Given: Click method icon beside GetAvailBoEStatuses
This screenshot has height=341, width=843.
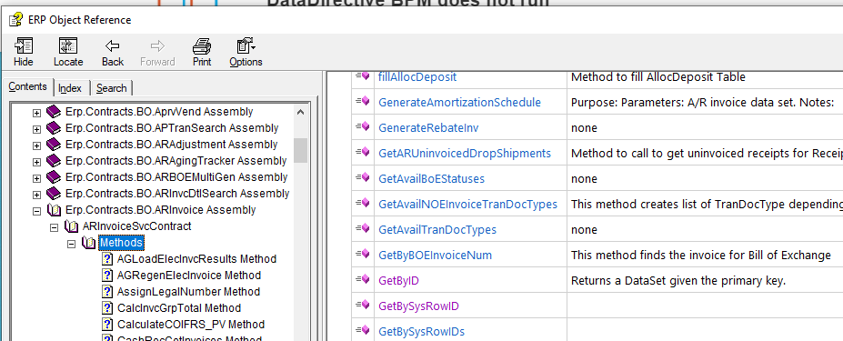Looking at the screenshot, I should pos(362,178).
